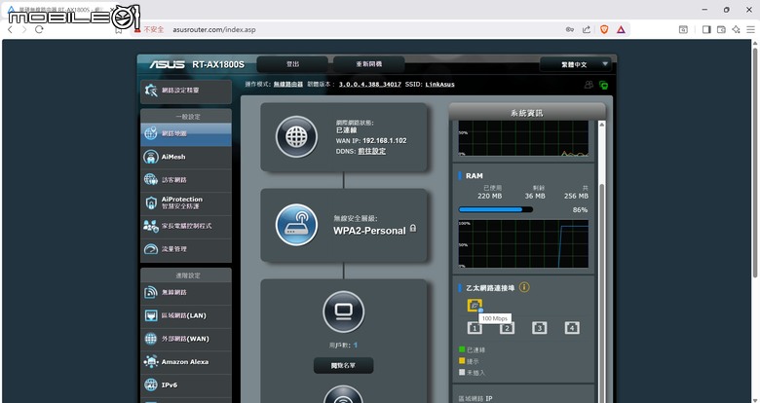The height and width of the screenshot is (403, 760).
Task: Click firmware version 3.0.0.4.388_34017 link
Action: coord(370,85)
